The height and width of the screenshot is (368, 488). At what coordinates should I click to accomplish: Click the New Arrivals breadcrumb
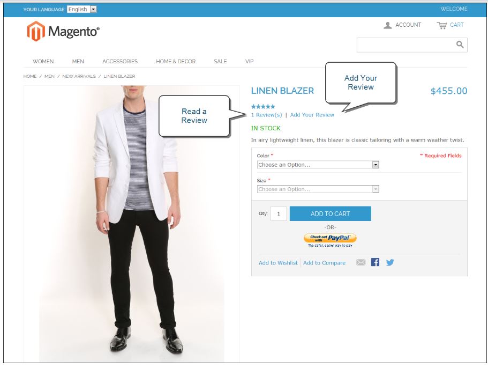(79, 76)
